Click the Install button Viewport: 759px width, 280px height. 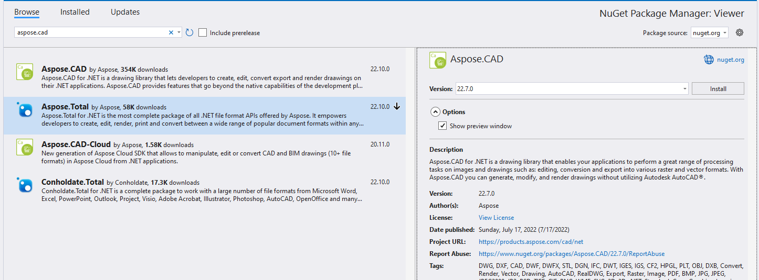coord(718,89)
